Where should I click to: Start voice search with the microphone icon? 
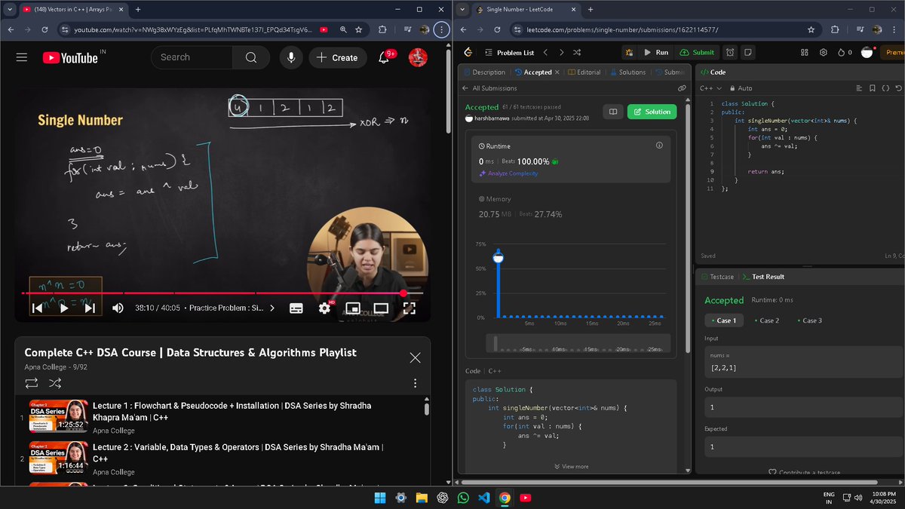click(291, 57)
